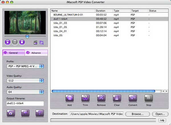Select the title_01_05 file

(109, 27)
